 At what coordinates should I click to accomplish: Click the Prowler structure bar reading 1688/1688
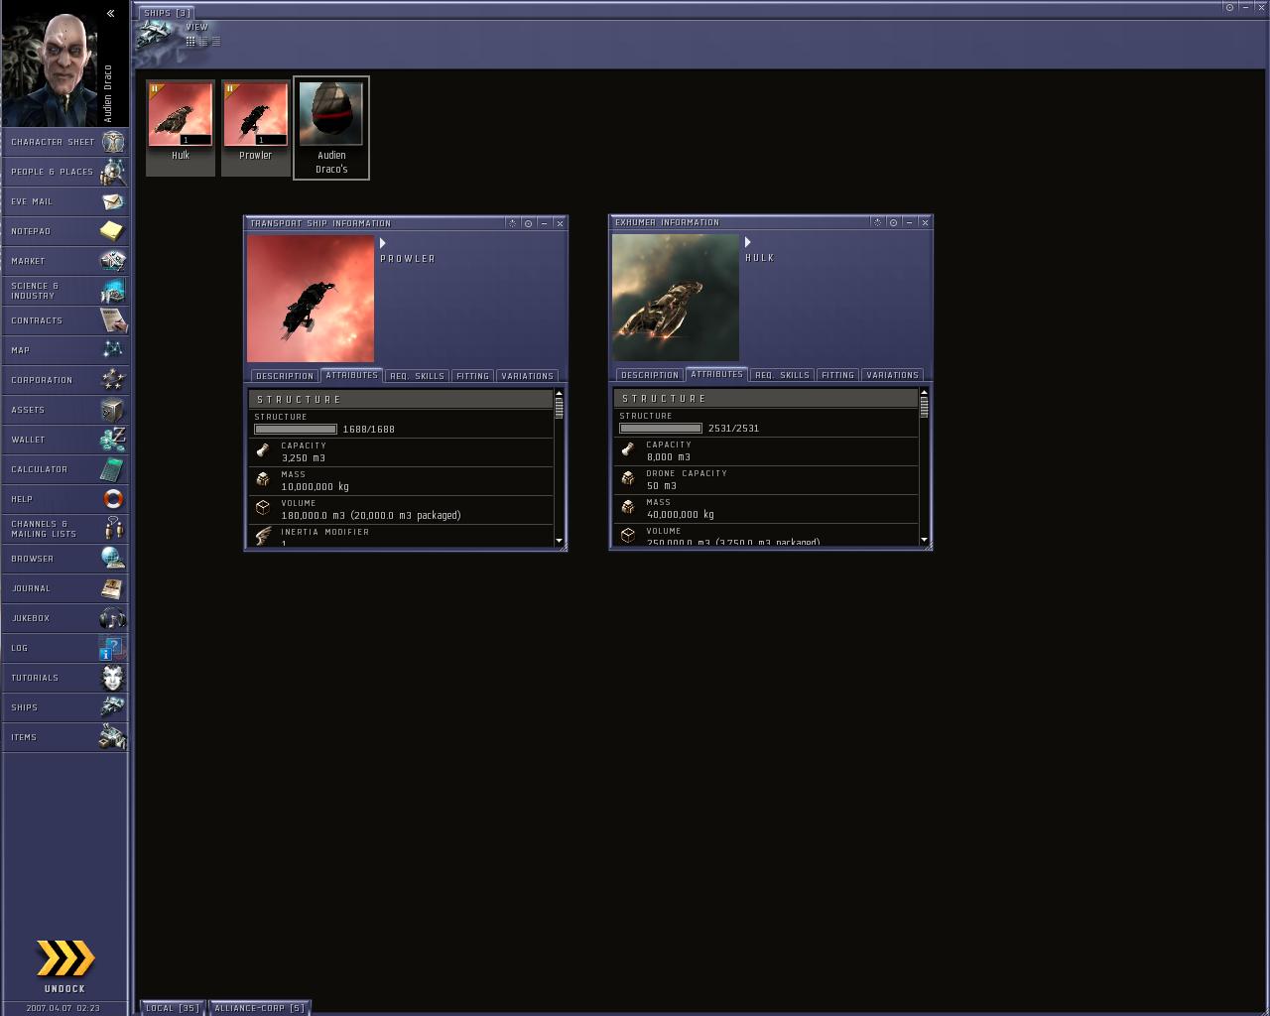[x=296, y=430]
